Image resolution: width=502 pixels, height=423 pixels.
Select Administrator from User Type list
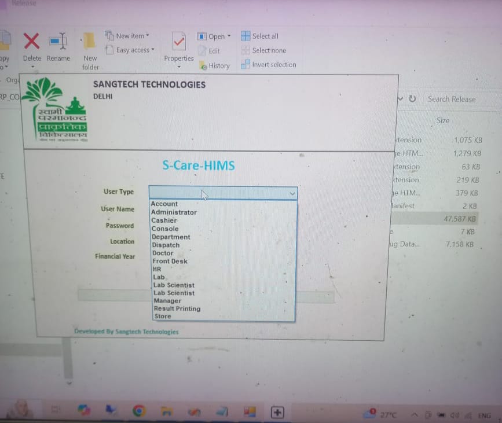click(x=174, y=212)
